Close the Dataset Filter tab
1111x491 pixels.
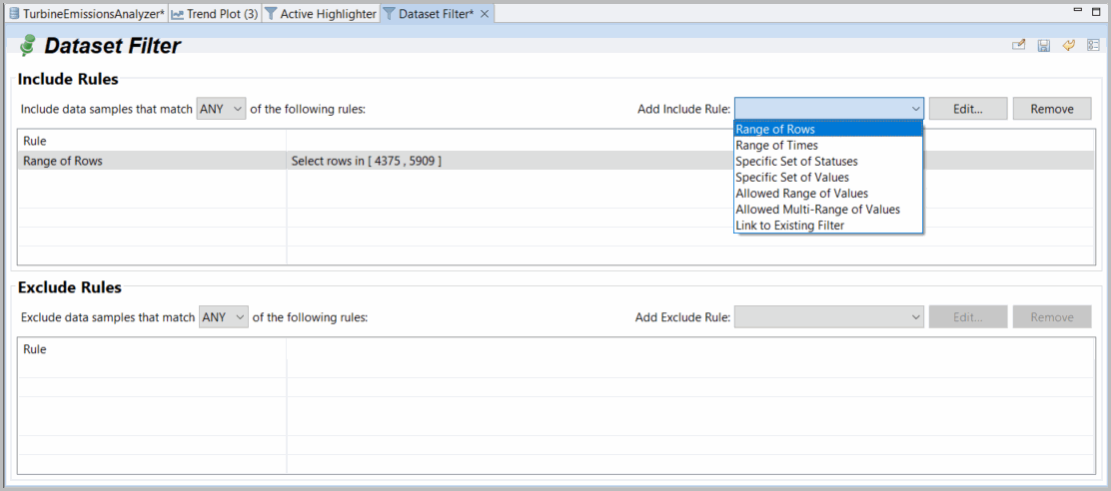[x=485, y=14]
